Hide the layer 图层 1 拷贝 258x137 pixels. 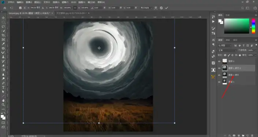(x=219, y=75)
